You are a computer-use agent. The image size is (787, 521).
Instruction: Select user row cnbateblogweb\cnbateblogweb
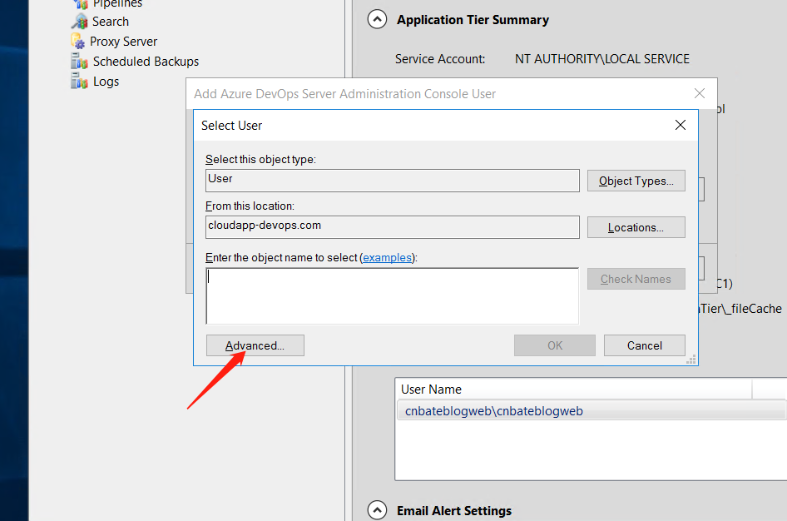(591, 410)
